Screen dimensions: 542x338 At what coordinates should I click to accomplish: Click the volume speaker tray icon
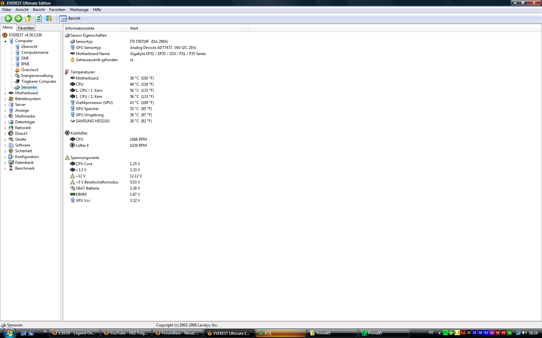click(524, 333)
